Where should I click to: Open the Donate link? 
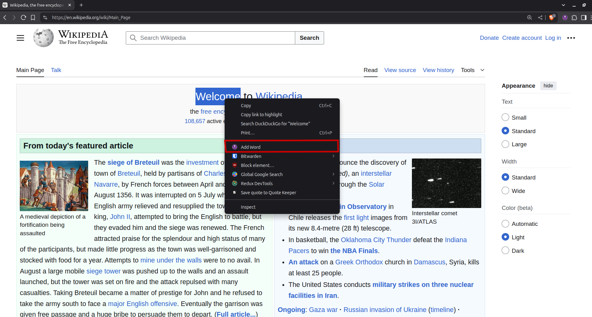489,38
